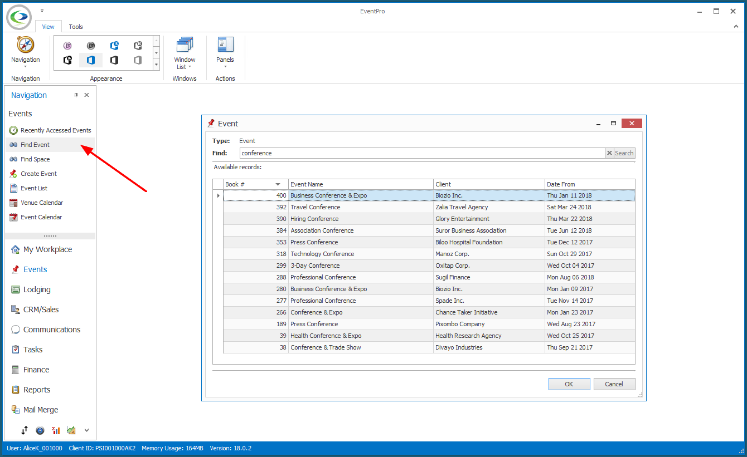Viewport: 747px width, 457px height.
Task: Click Find Event in the Navigation panel
Action: coord(50,145)
